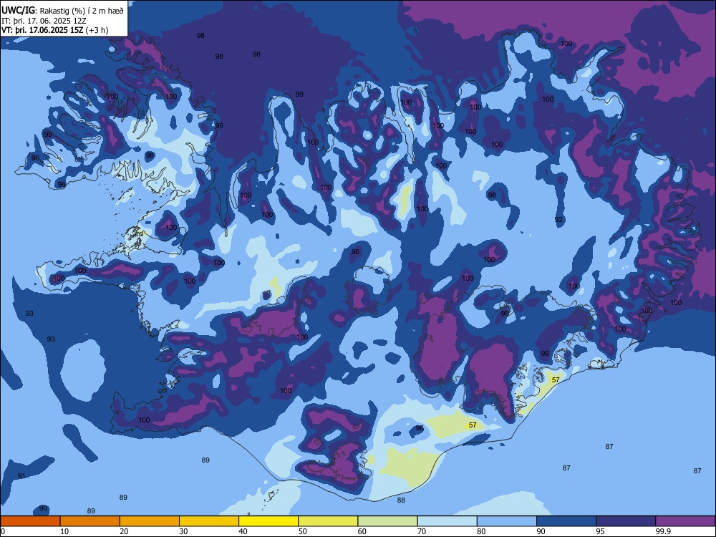Click the "10" legend scale label
Viewport: 716px width, 537px height.
[x=64, y=531]
